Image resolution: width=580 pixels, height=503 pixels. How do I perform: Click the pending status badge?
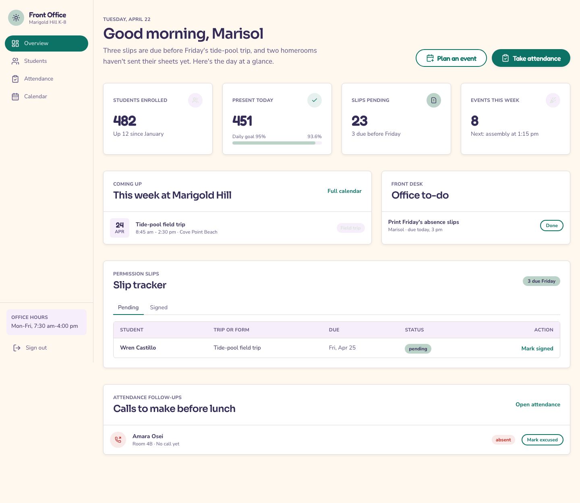pyautogui.click(x=418, y=349)
